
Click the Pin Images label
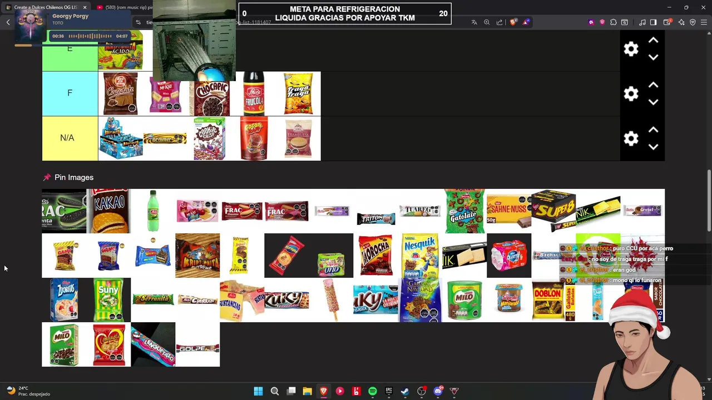(x=74, y=177)
